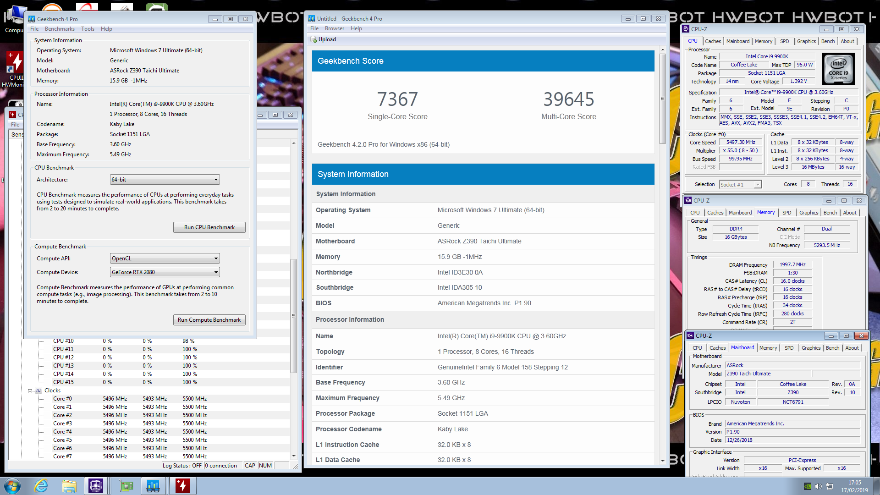Click DRAM Frequency value 1997.7 MHz
880x495 pixels.
click(x=792, y=265)
